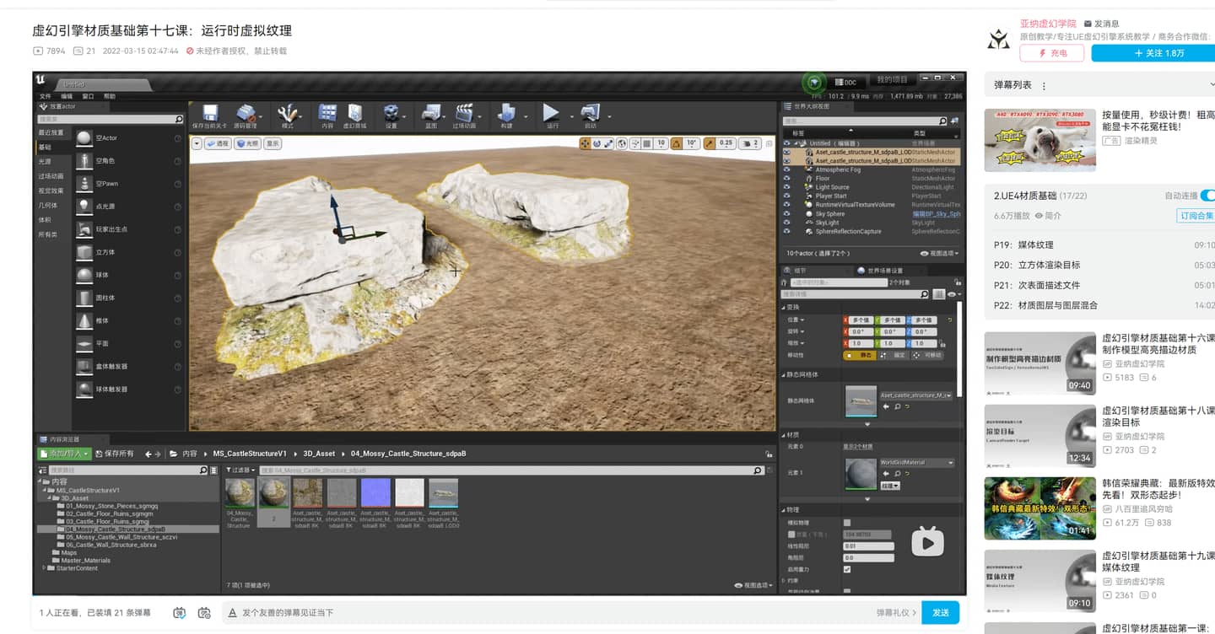Click the green status orb beside DDC
Image resolution: width=1215 pixels, height=634 pixels.
point(814,82)
